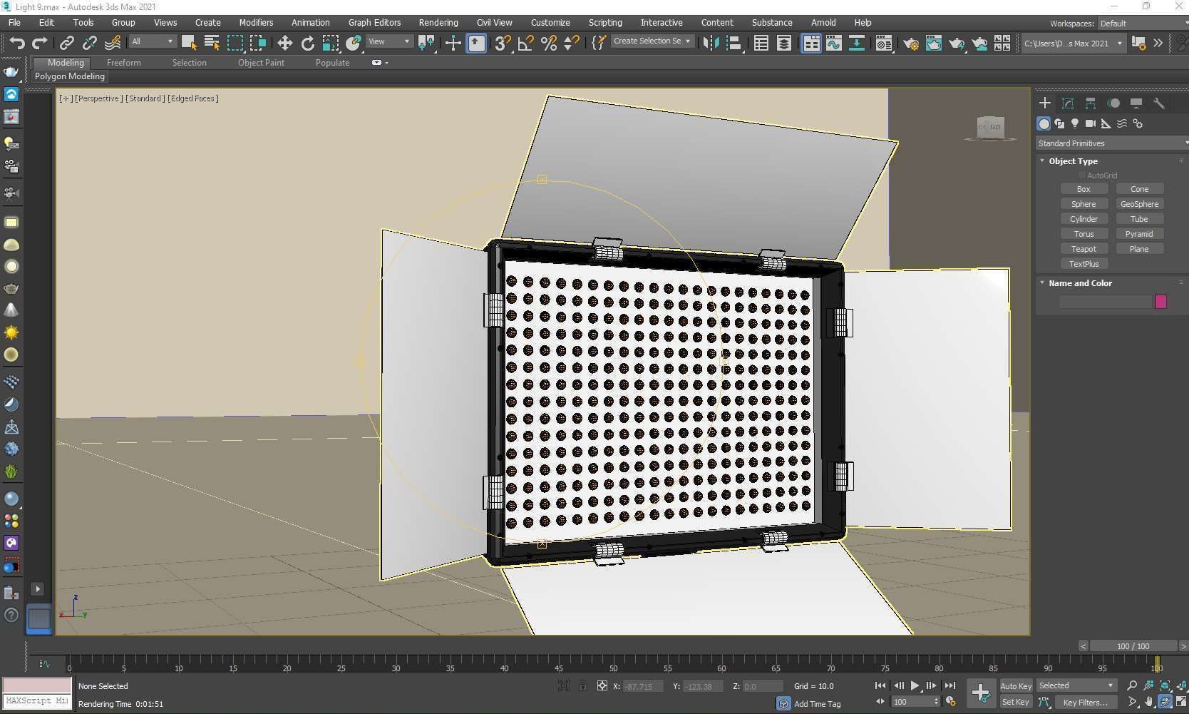Open the Graph Editors menu

click(x=374, y=23)
